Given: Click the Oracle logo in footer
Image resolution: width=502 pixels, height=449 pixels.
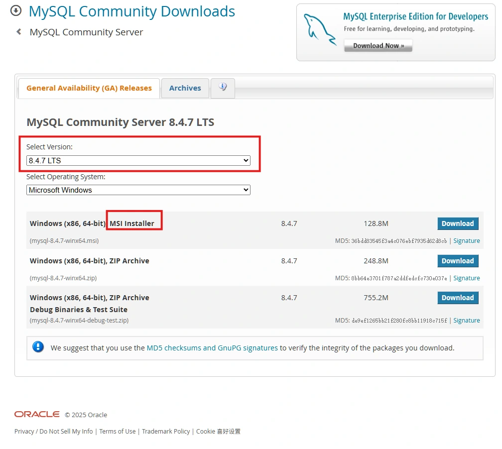Looking at the screenshot, I should [x=37, y=414].
